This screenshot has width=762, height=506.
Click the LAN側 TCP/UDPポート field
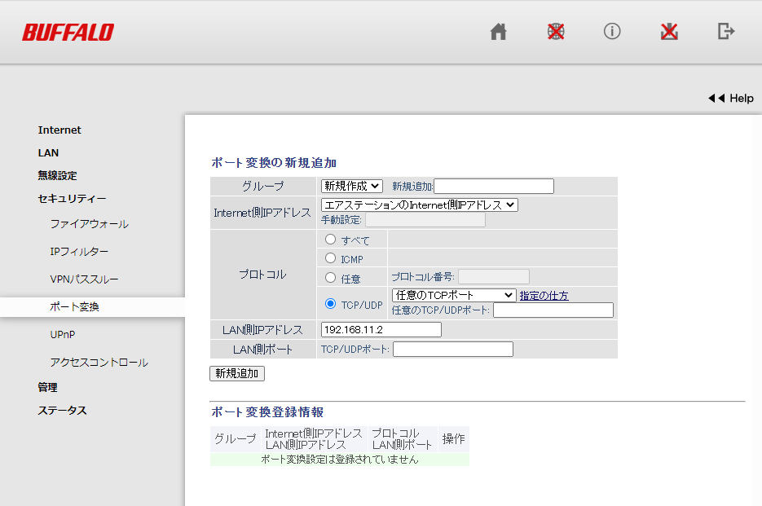(x=453, y=349)
